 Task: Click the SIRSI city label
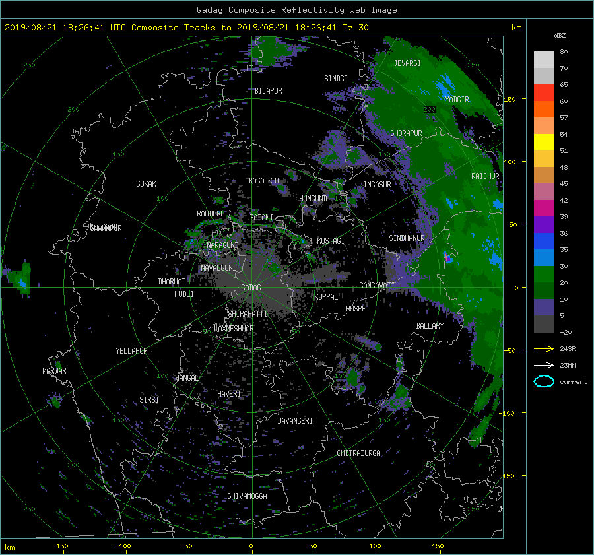pyautogui.click(x=149, y=400)
